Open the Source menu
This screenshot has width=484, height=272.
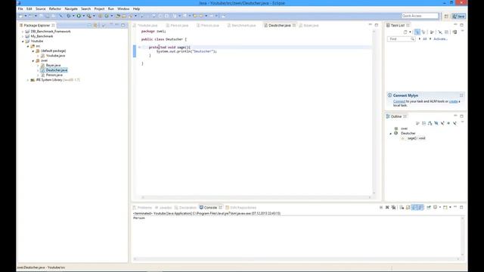point(40,9)
